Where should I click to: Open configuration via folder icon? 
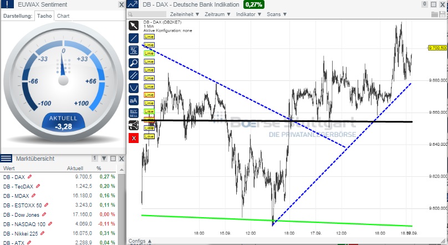[435, 14]
